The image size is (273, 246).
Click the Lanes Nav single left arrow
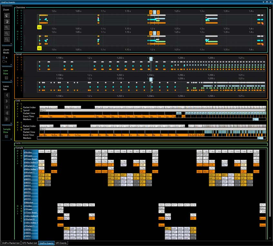point(7,95)
